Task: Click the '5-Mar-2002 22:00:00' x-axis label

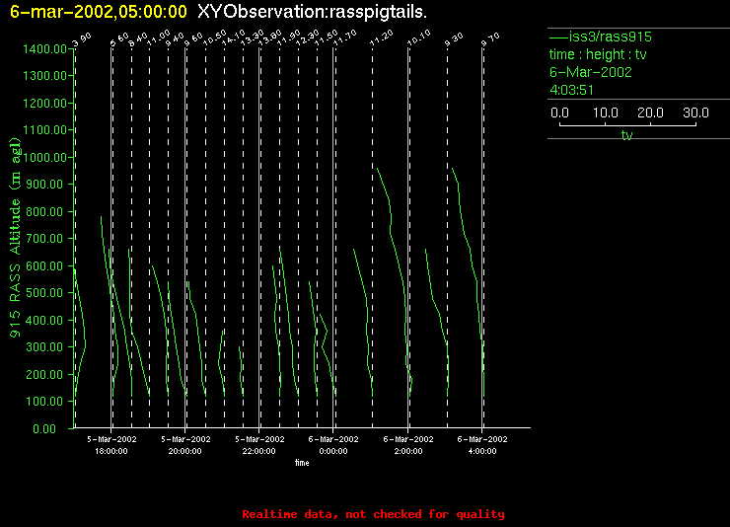Action: [x=259, y=445]
